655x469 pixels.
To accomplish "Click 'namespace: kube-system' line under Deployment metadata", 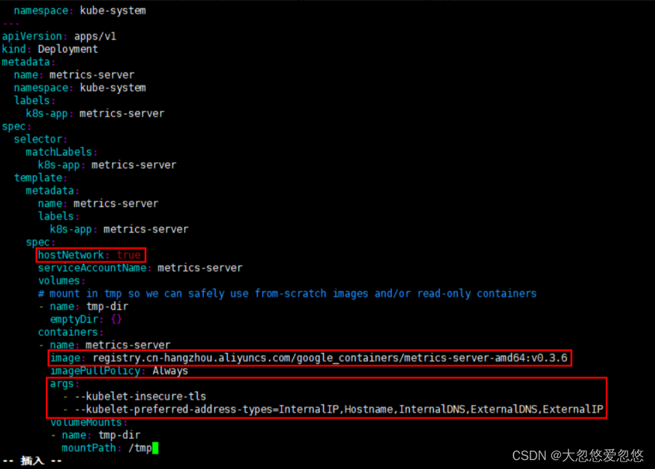I will [x=80, y=88].
